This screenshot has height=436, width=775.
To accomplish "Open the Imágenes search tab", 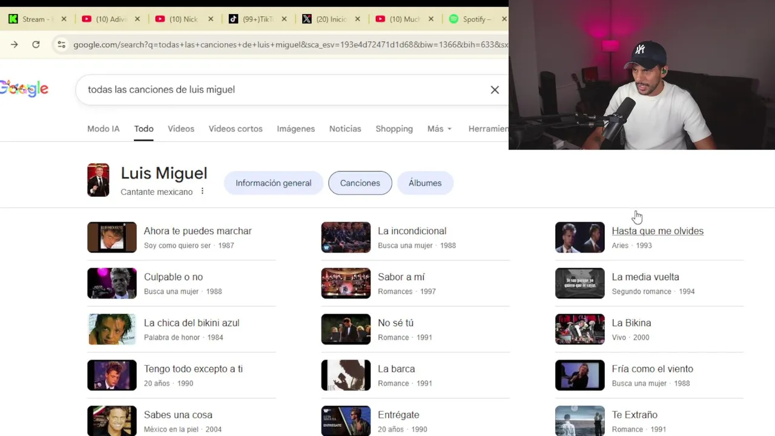I will (295, 128).
